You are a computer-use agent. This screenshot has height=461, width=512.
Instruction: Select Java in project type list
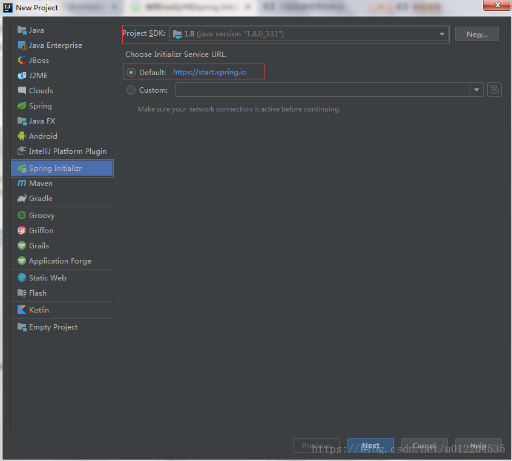[x=62, y=30]
